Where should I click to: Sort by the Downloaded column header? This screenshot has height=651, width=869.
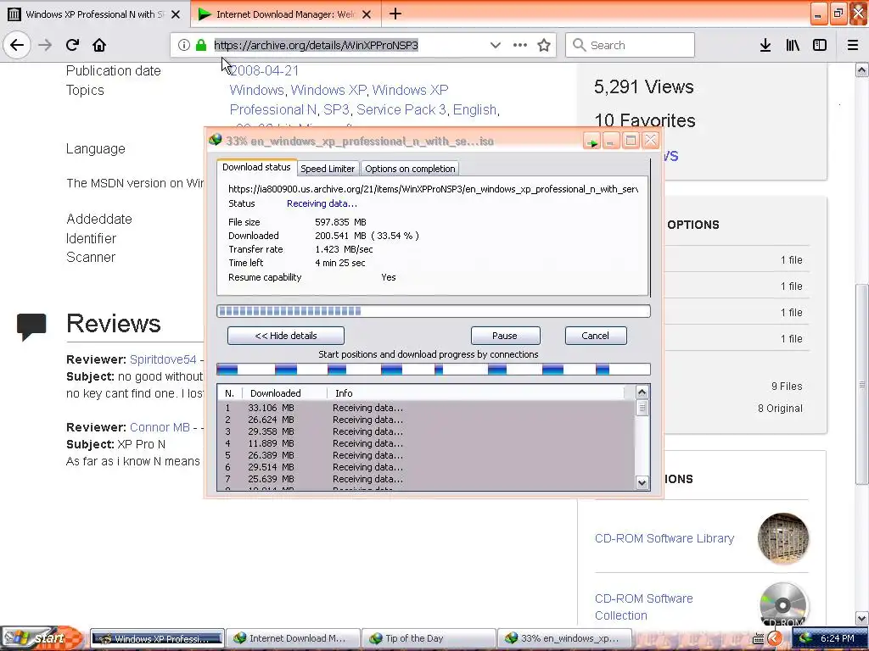285,393
